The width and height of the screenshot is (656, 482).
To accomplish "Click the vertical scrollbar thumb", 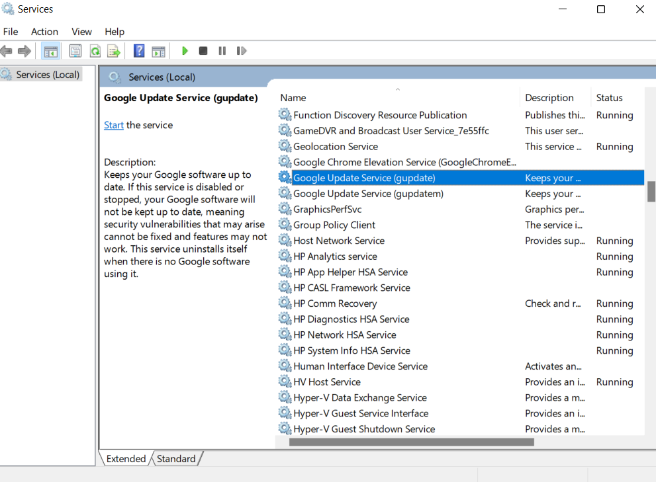I will pyautogui.click(x=651, y=192).
